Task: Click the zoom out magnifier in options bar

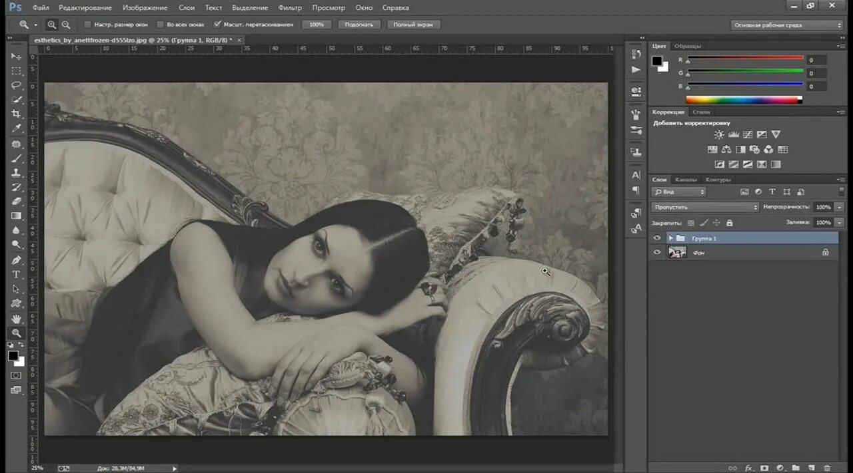Action: 66,25
